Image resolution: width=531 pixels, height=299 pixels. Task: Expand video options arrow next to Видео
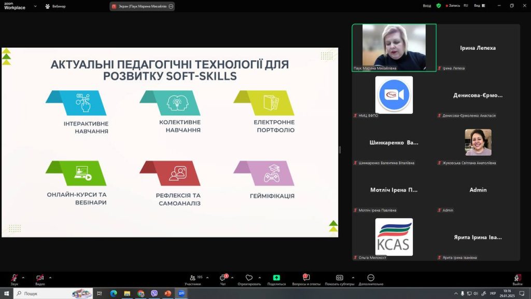pos(50,277)
